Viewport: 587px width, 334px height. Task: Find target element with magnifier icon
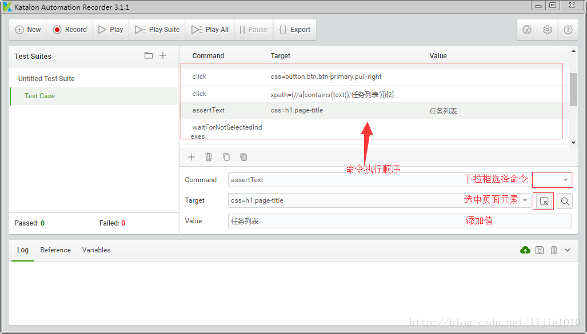[x=565, y=201]
